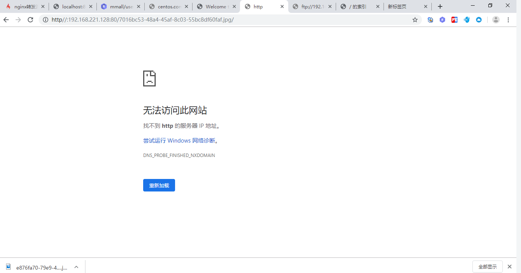The image size is (521, 273).
Task: Close the mmall/use tab
Action: pos(138,6)
